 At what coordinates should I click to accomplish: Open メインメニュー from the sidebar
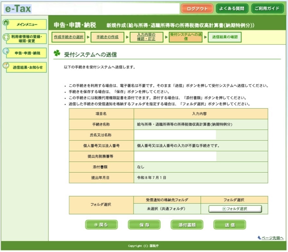pos(27,24)
